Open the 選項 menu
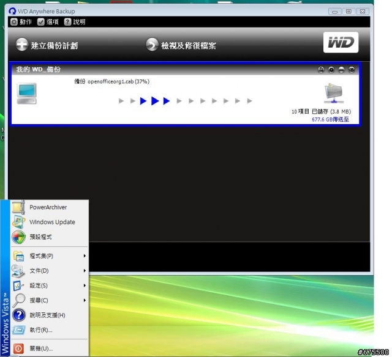This screenshot has height=357, width=392. [x=48, y=22]
